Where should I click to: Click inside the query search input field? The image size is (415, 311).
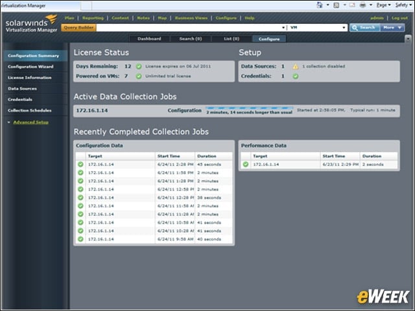click(x=189, y=27)
